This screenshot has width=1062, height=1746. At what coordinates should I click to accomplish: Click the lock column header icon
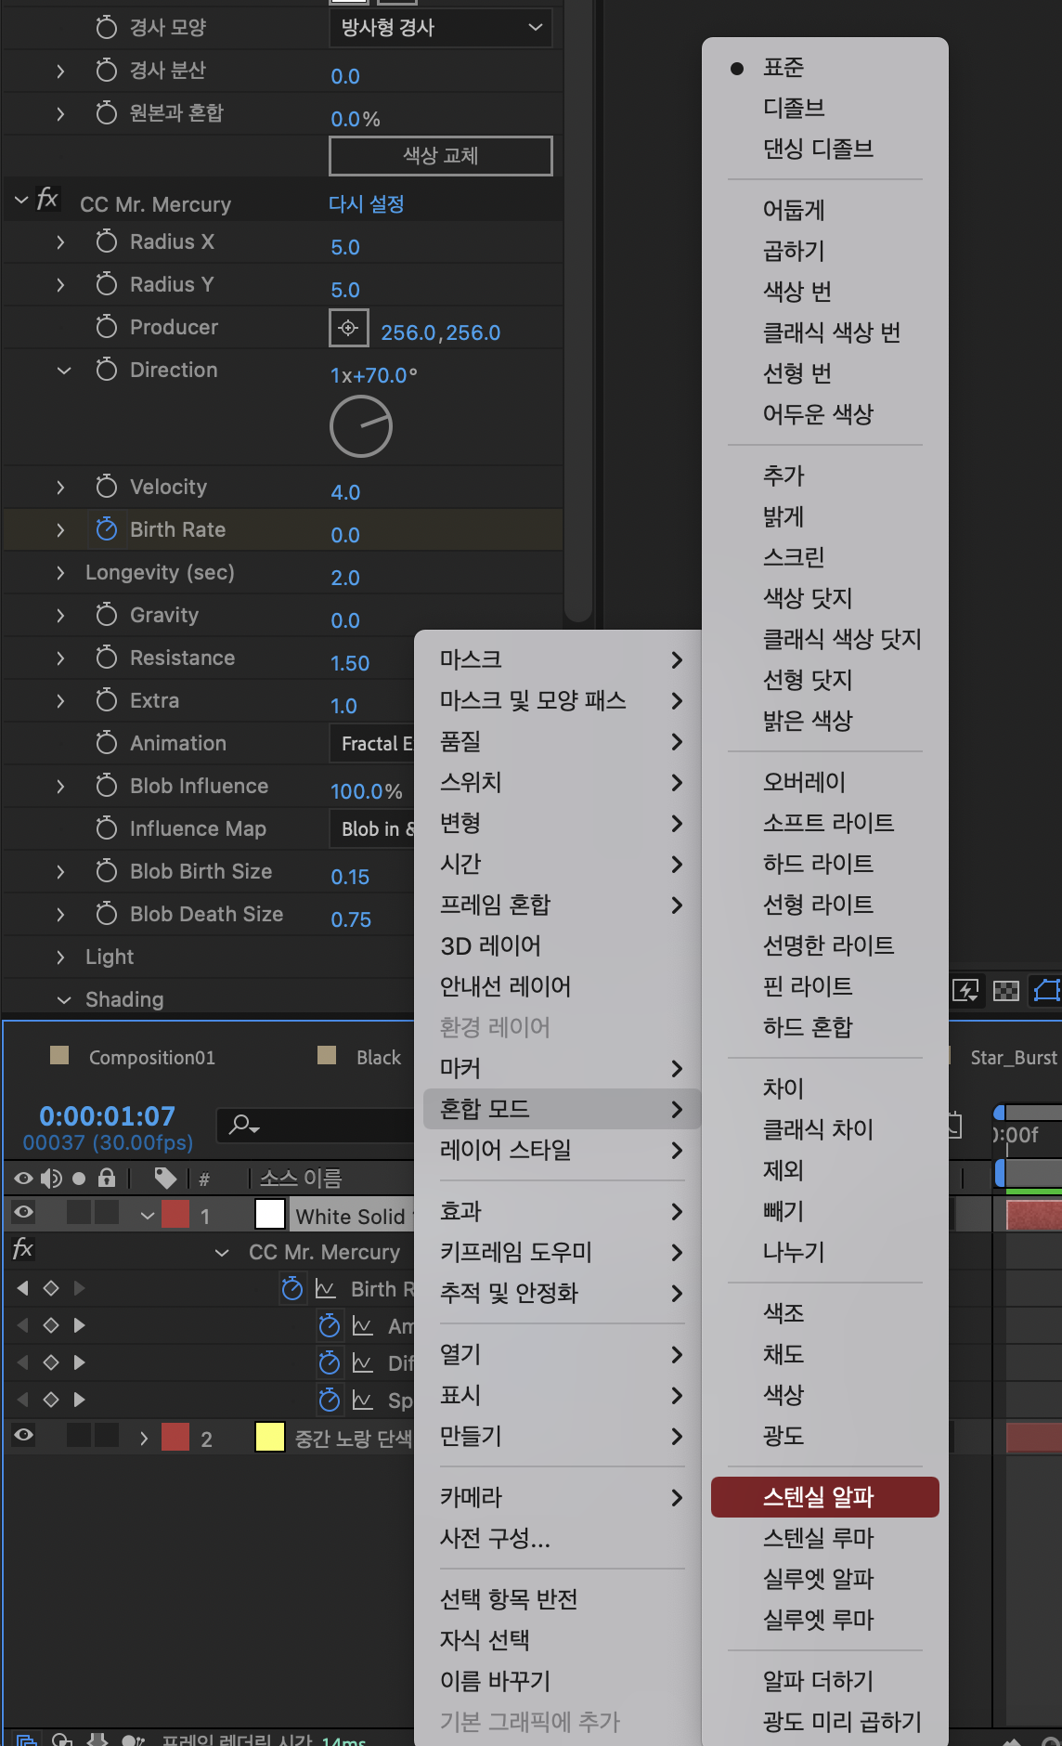click(107, 1179)
